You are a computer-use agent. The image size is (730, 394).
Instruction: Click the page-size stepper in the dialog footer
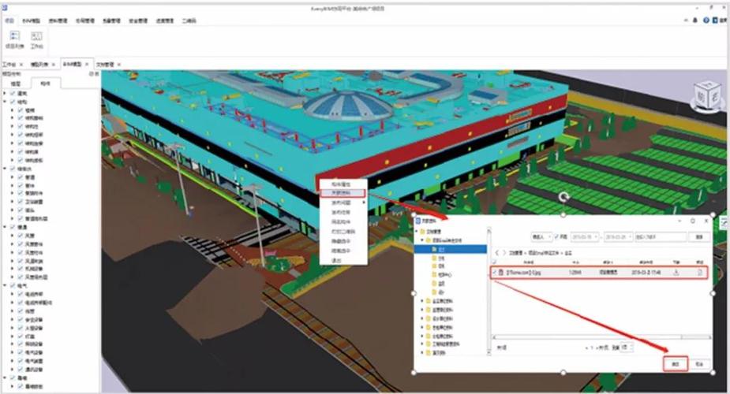pyautogui.click(x=627, y=347)
